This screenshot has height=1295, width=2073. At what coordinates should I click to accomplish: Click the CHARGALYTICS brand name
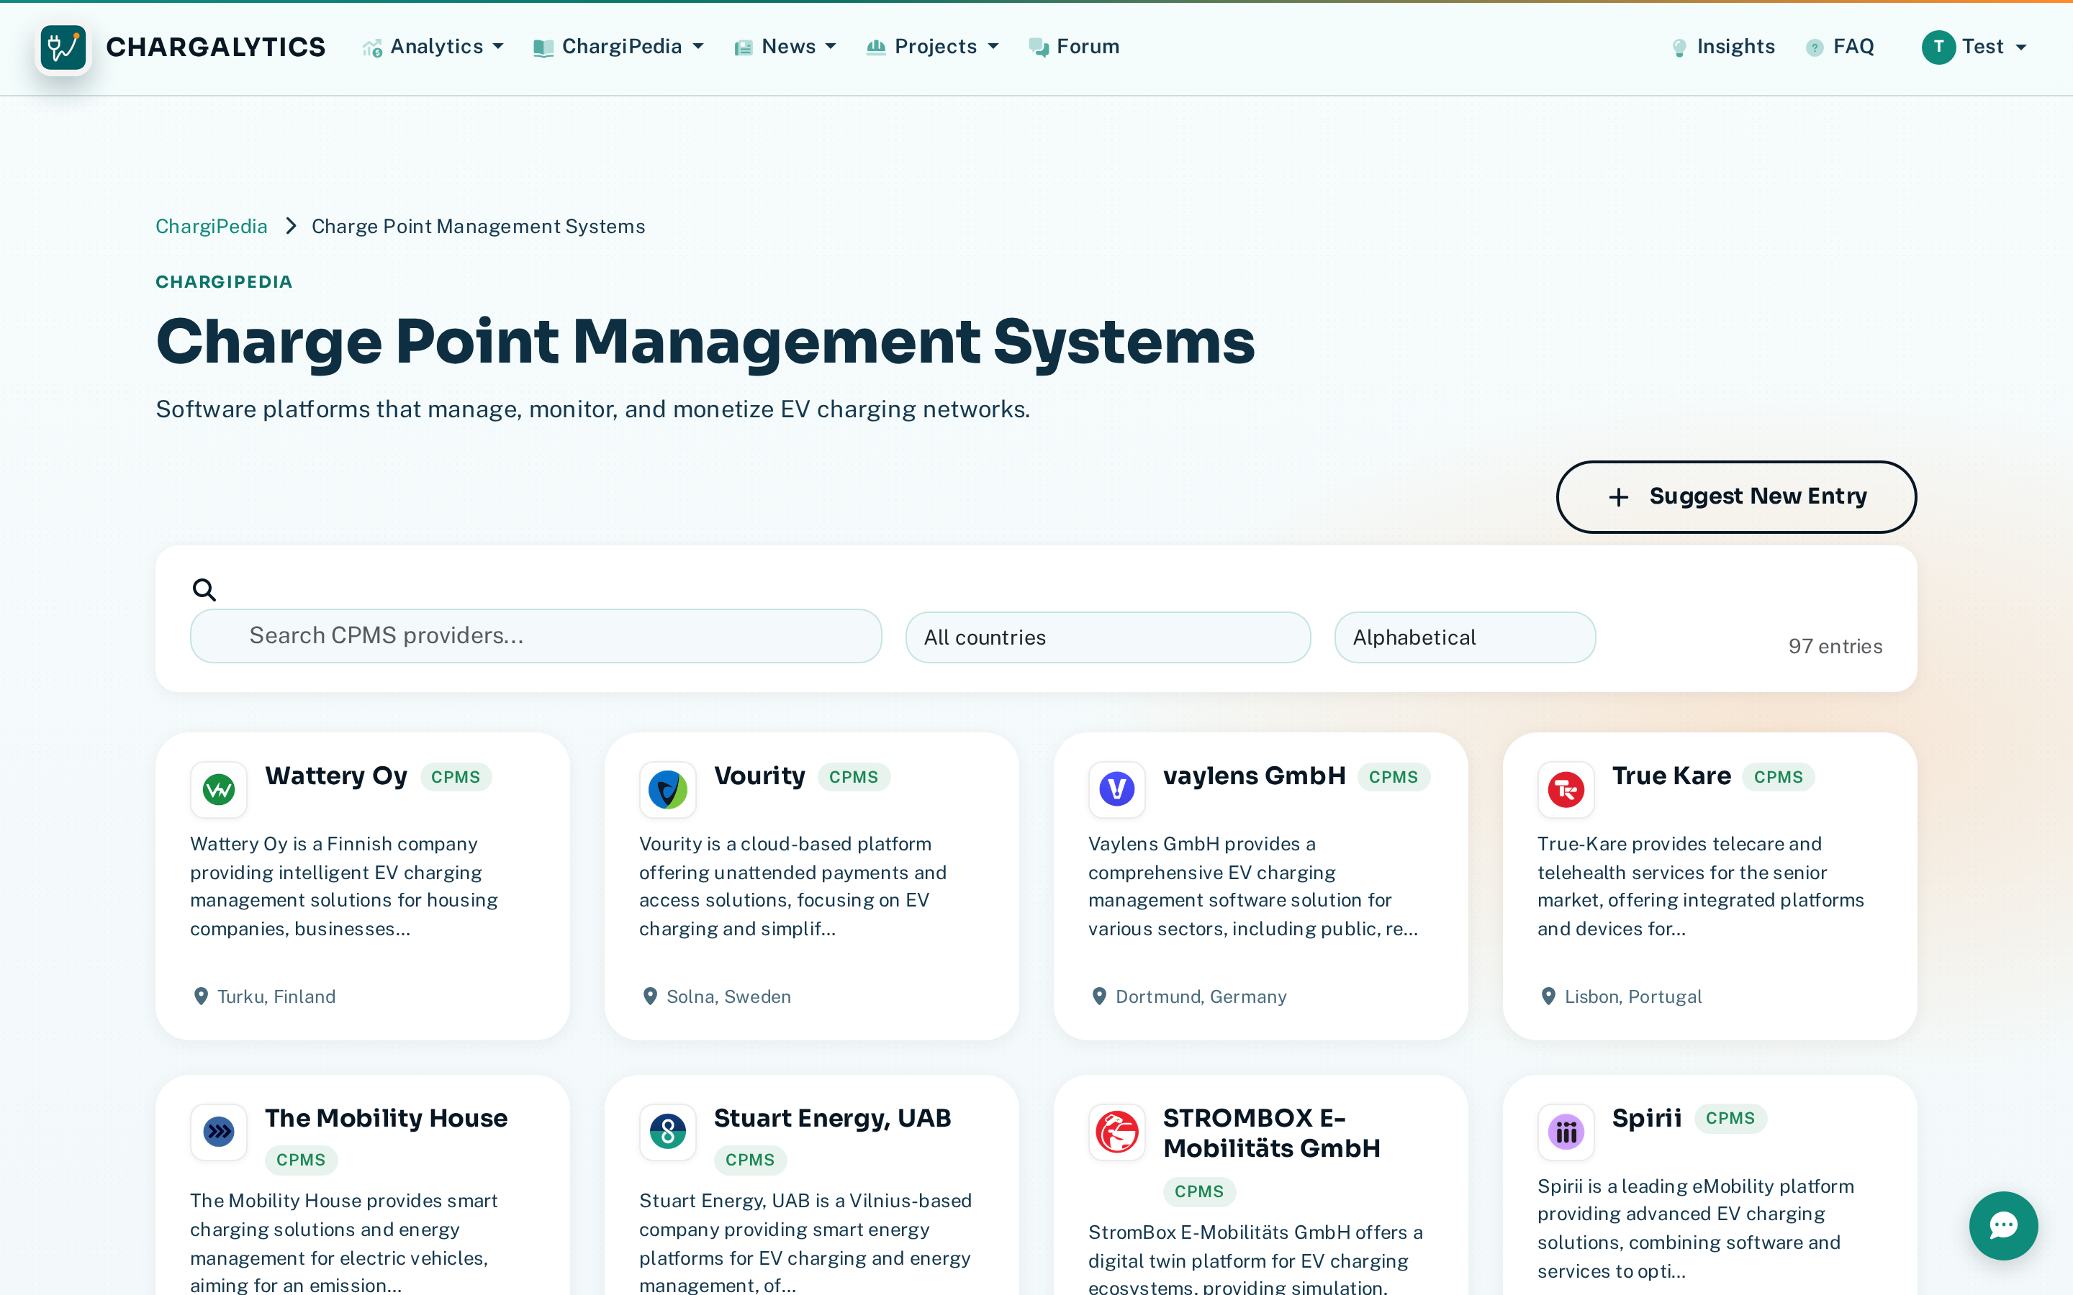pos(215,47)
